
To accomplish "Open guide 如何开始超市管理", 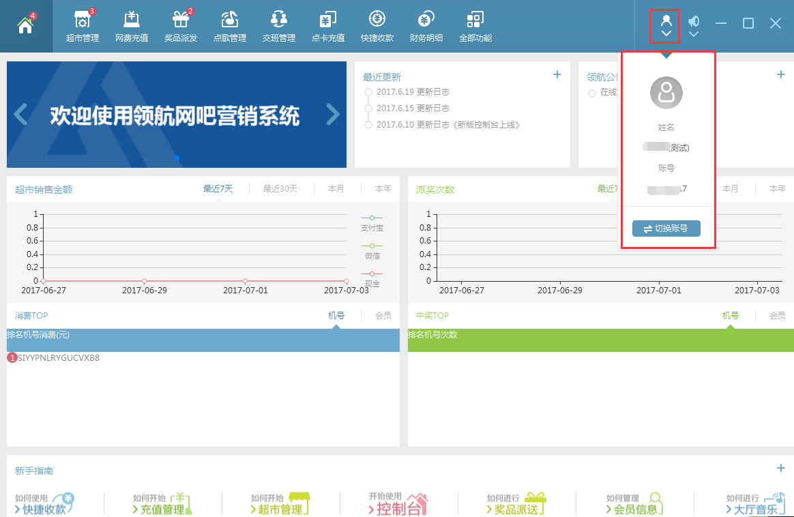I will click(280, 503).
